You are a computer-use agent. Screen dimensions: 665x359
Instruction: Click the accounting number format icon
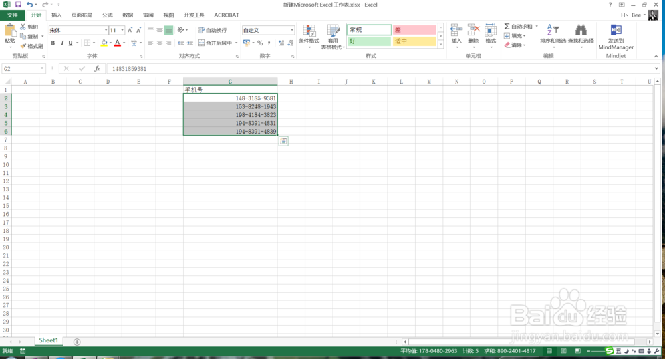tap(247, 43)
